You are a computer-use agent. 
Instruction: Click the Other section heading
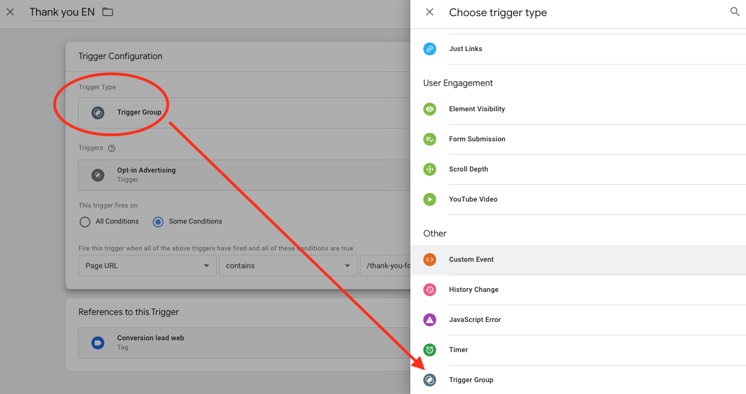pyautogui.click(x=435, y=233)
